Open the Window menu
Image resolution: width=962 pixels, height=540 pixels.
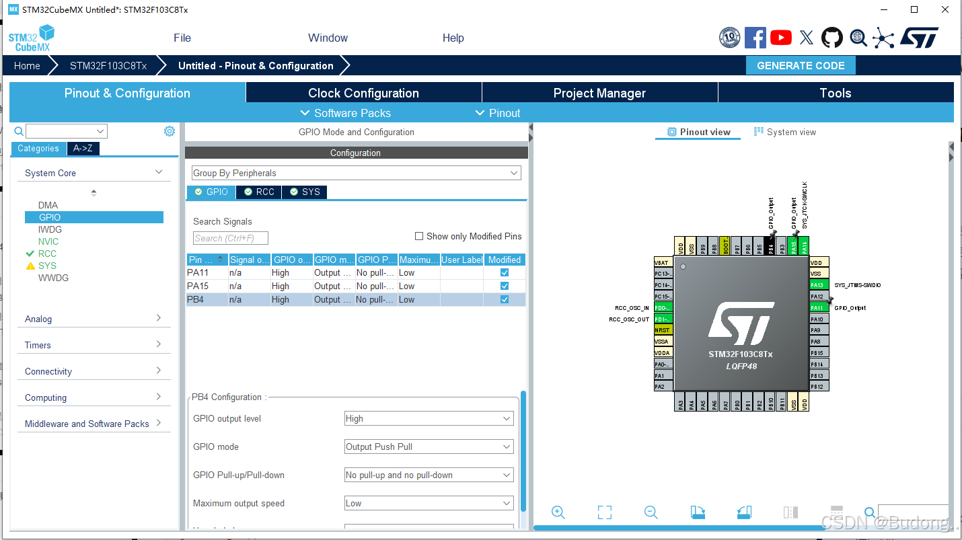click(328, 38)
